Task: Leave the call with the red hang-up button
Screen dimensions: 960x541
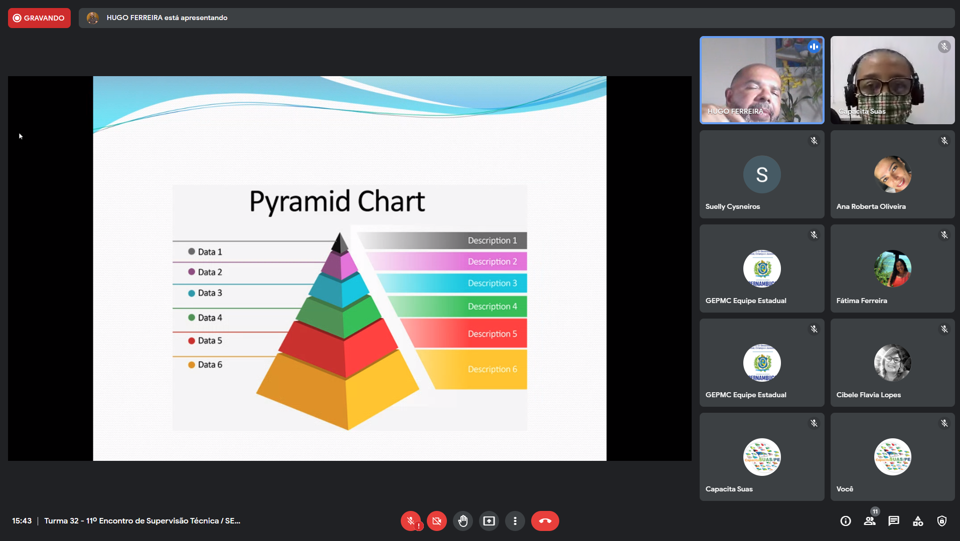Action: (545, 521)
